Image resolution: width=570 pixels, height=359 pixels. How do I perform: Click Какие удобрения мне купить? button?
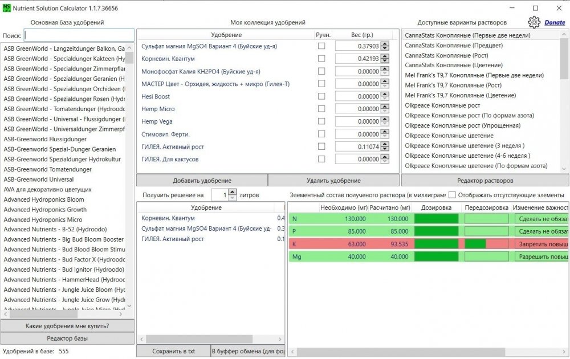67,326
